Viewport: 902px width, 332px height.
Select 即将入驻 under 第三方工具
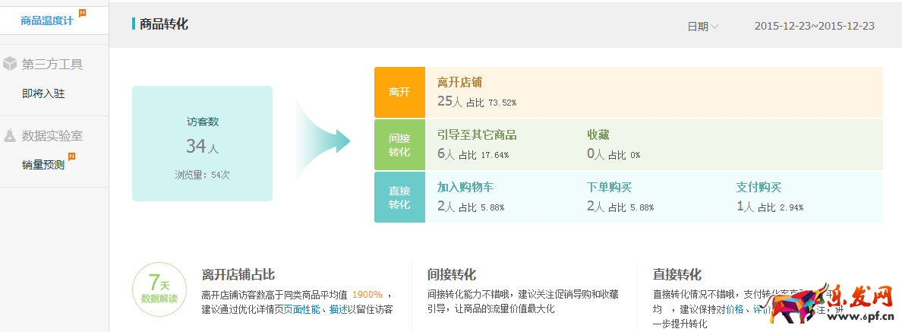point(43,94)
